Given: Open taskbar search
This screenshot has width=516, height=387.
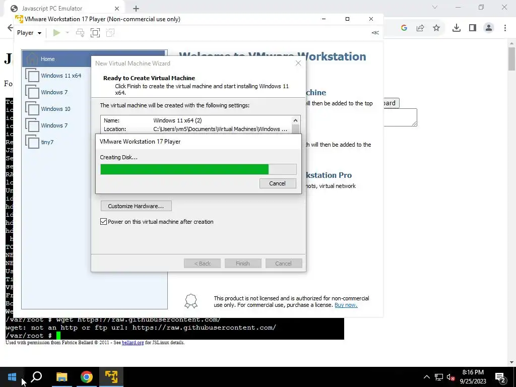Looking at the screenshot, I should tap(36, 377).
